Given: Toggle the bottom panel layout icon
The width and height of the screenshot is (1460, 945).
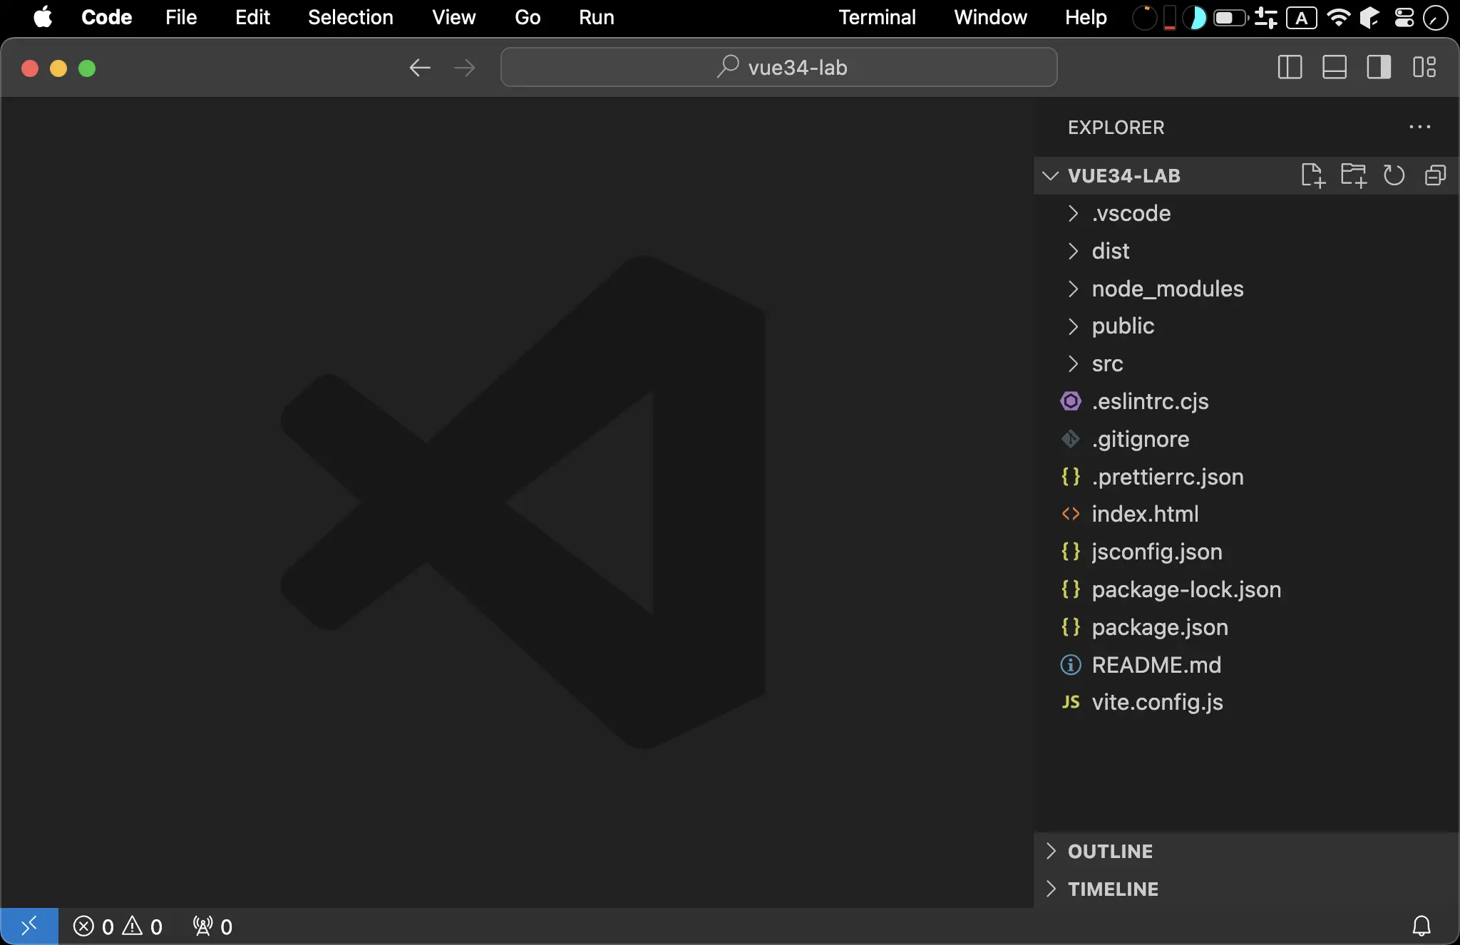Looking at the screenshot, I should (x=1334, y=68).
